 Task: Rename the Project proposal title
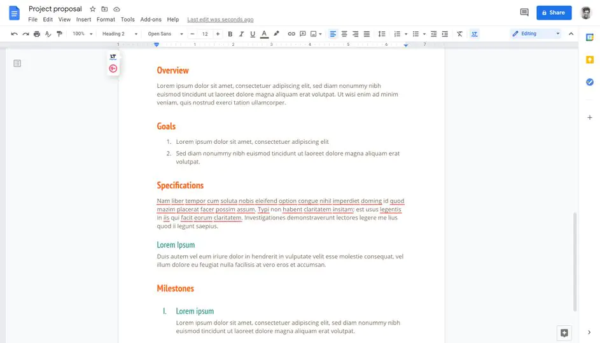[55, 9]
